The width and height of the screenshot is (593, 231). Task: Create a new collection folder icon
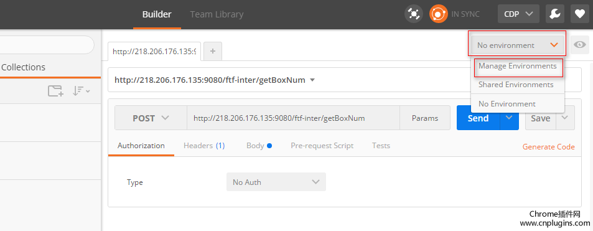(55, 91)
